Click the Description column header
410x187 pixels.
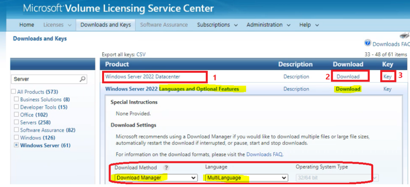[295, 64]
